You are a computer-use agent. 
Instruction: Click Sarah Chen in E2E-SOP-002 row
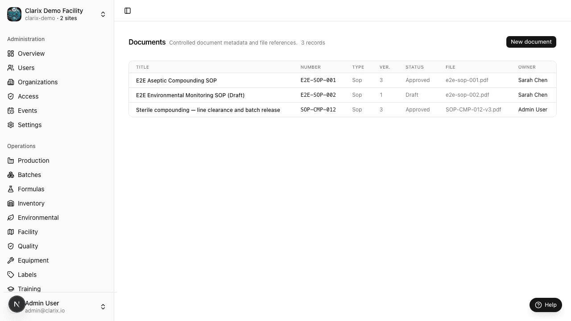coord(533,95)
